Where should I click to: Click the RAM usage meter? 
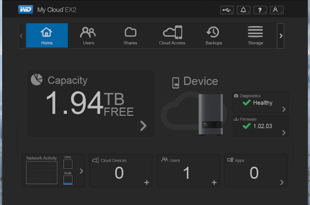click(68, 180)
